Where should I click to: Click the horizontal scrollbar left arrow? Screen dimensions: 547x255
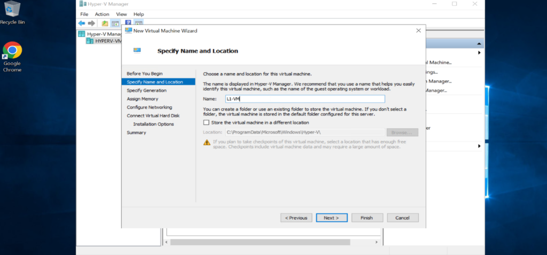[x=167, y=242]
